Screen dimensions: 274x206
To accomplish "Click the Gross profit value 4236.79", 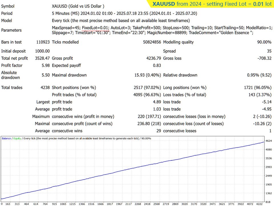I will point(154,58).
